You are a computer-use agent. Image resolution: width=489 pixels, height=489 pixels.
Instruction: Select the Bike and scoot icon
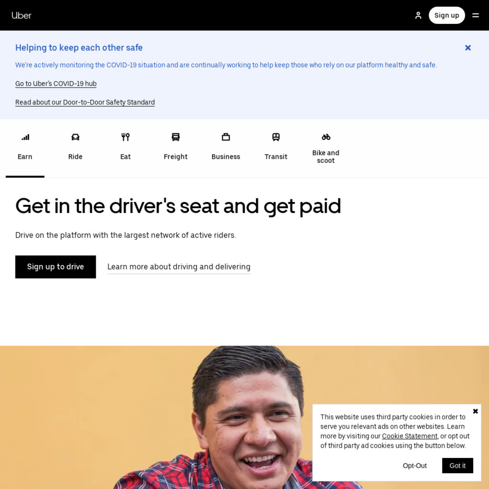[x=326, y=137]
